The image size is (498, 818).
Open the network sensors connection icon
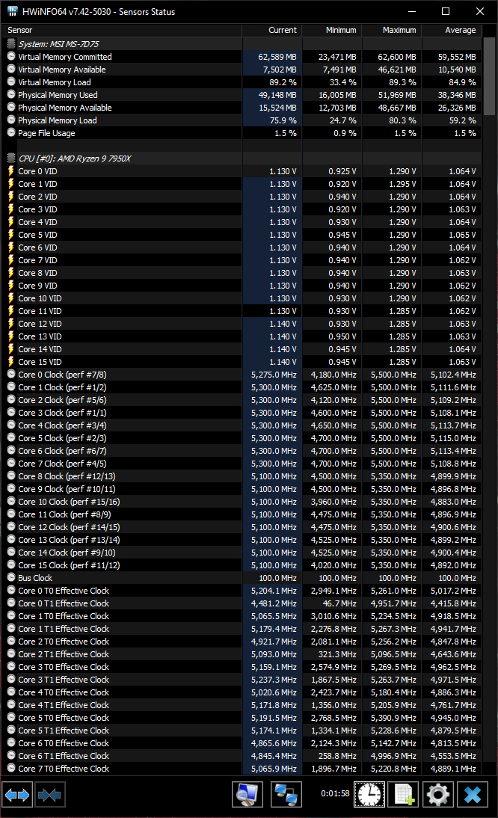286,795
